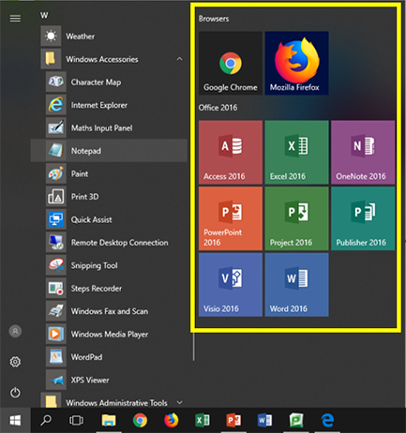
Task: Launch the Publisher 2016 tile
Action: [x=363, y=218]
